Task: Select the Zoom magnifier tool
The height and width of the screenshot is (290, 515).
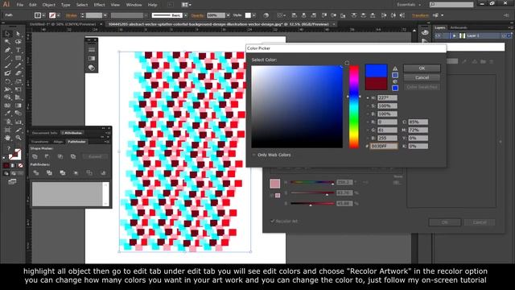Action: click(x=18, y=138)
